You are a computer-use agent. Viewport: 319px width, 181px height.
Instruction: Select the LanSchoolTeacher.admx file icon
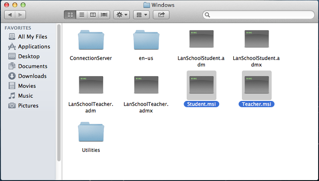pyautogui.click(x=146, y=85)
